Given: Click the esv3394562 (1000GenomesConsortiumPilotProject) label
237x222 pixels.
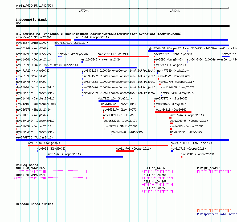Looking at the screenshot, I should (x=119, y=76).
